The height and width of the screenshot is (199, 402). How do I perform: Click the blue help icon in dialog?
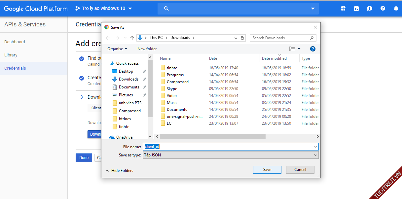(313, 49)
